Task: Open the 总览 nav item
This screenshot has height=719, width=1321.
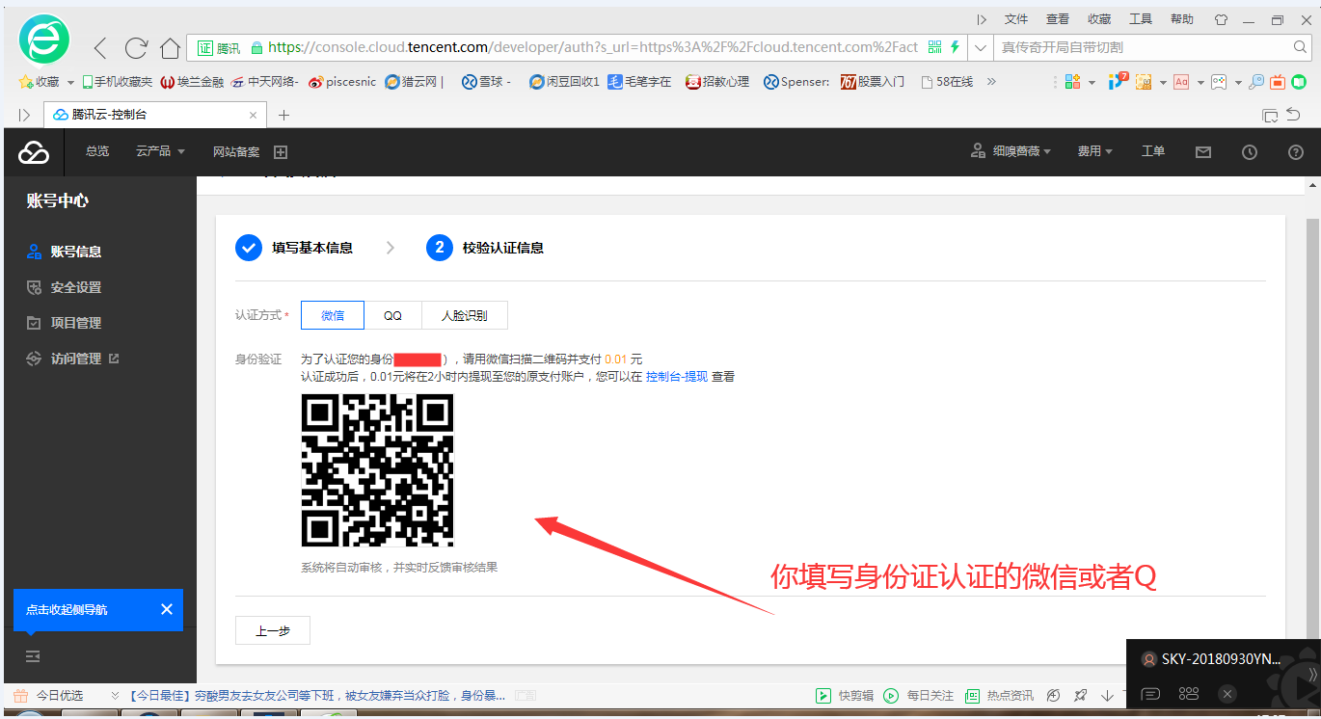Action: (97, 151)
